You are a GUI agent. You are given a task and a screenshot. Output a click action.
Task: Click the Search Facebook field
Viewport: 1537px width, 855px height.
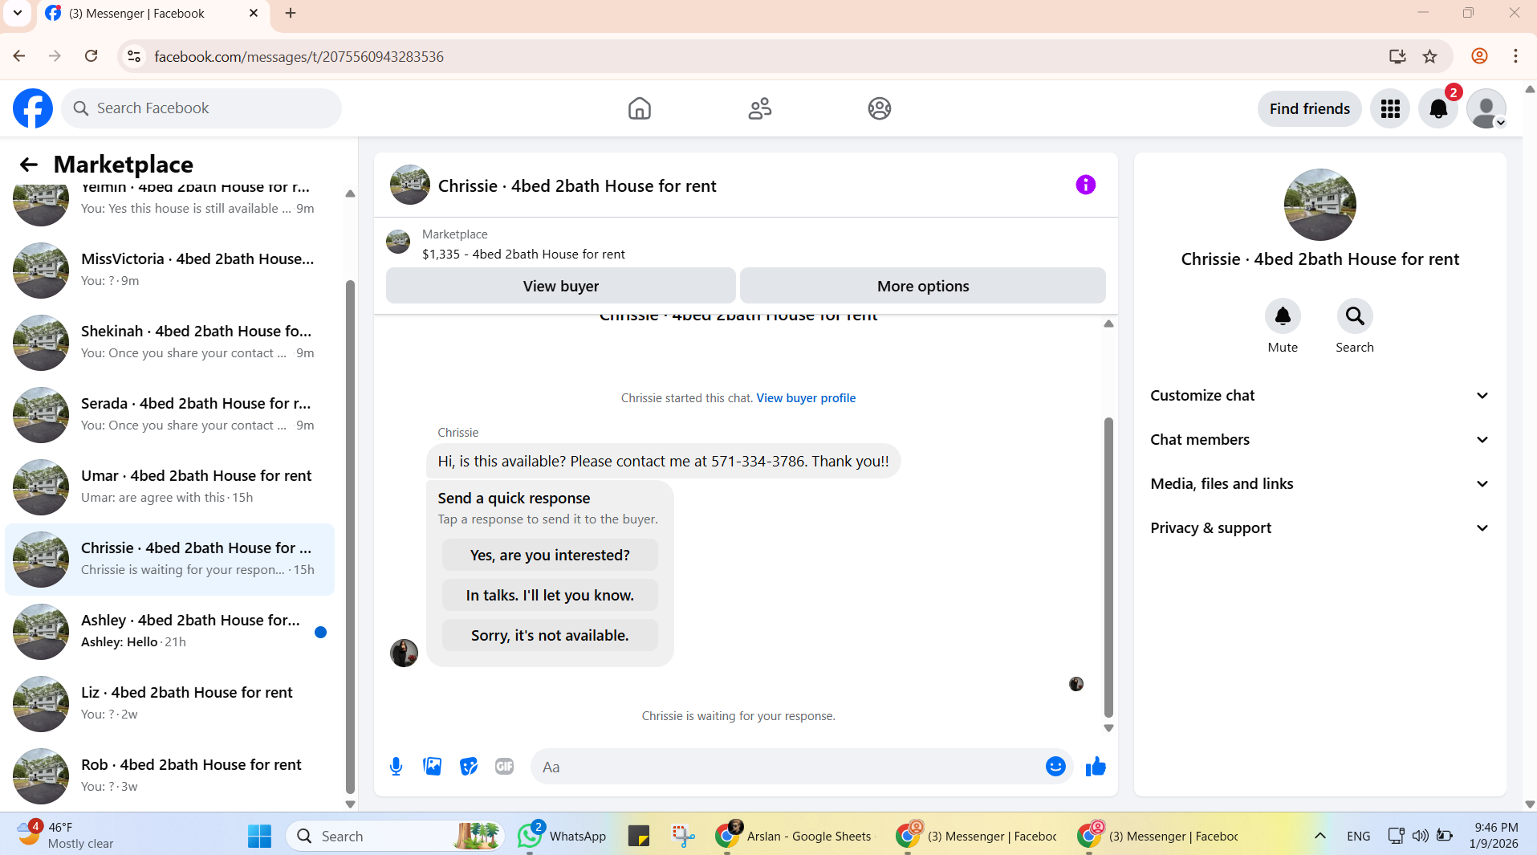click(x=201, y=108)
